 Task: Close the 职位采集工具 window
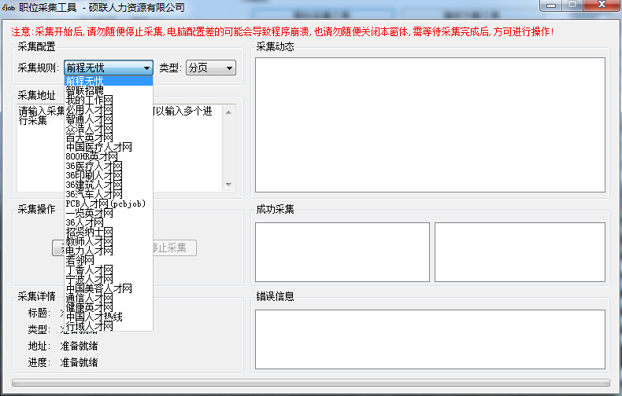(x=602, y=5)
